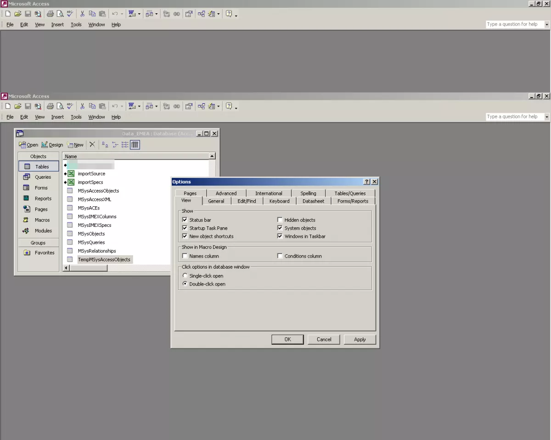Expand OfficeLinks dropdown arrow in Data_EMEA Access window

(139, 106)
